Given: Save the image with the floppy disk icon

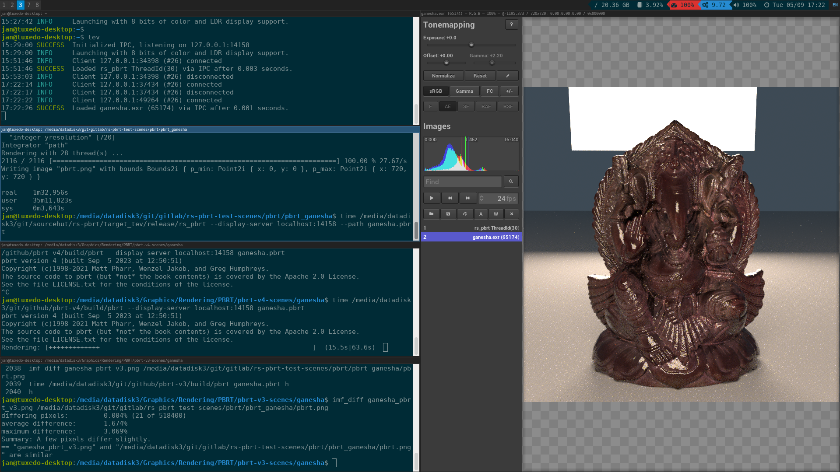Looking at the screenshot, I should (x=448, y=214).
